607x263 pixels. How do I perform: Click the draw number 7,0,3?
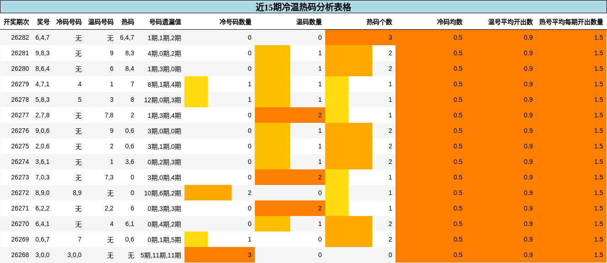click(x=42, y=177)
